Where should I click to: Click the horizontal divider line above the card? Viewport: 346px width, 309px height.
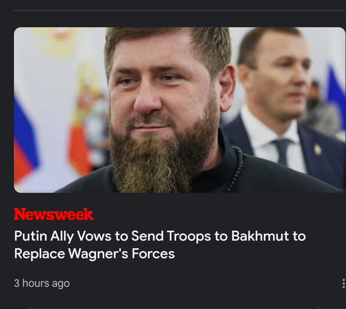click(x=179, y=10)
